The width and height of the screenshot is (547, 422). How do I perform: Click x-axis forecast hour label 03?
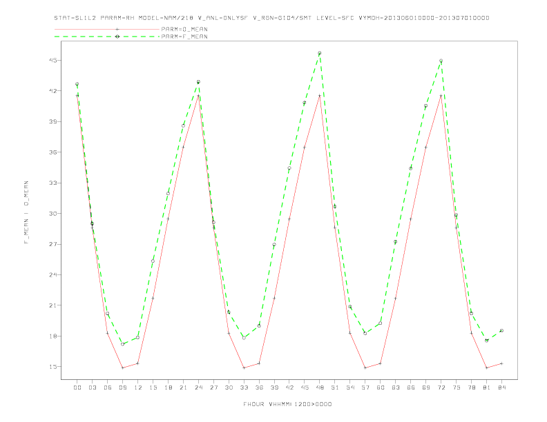(x=92, y=388)
